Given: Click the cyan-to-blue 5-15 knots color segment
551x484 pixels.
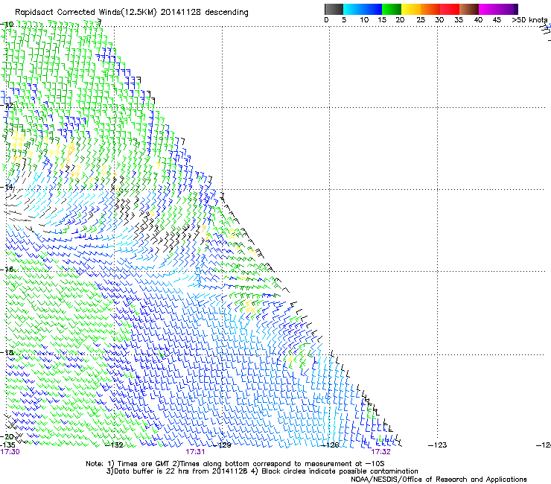Looking at the screenshot, I should pyautogui.click(x=363, y=9).
